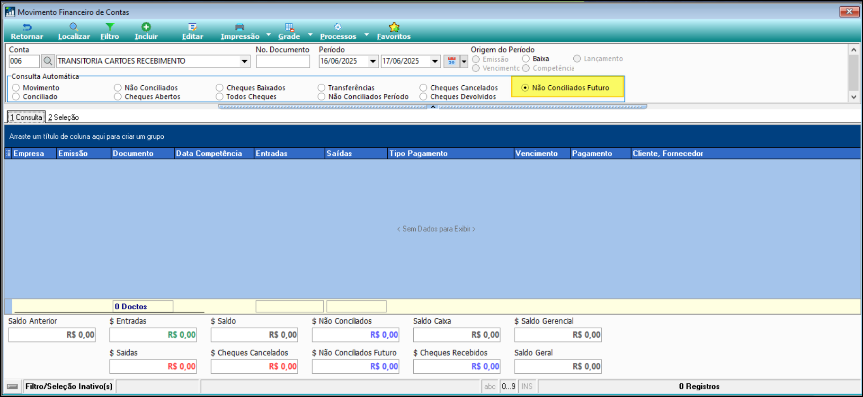The width and height of the screenshot is (863, 397).
Task: Sort by the Saídas column header
Action: pos(356,153)
